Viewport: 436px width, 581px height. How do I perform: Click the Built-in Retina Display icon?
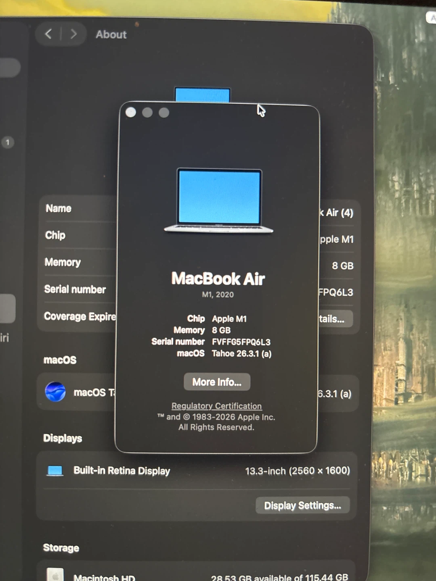[55, 471]
